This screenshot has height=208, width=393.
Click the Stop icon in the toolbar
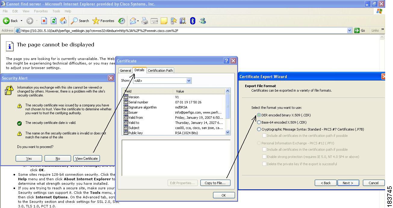click(x=44, y=21)
